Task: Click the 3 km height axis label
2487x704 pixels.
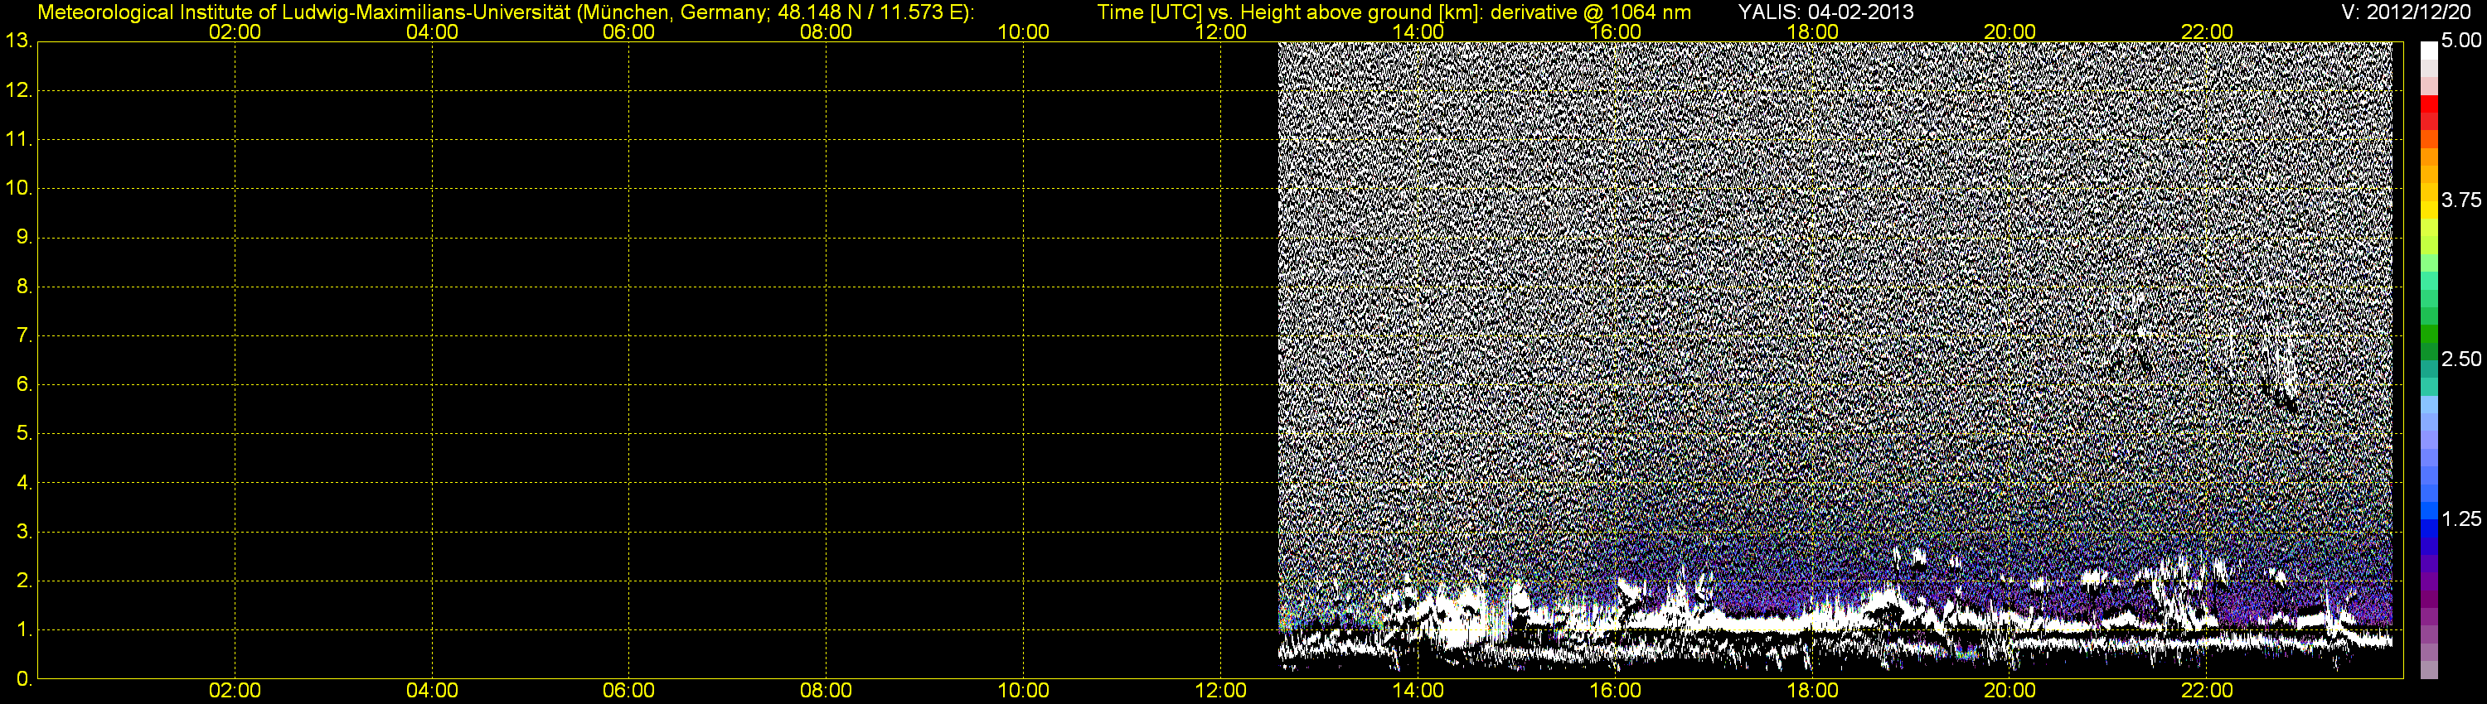Action: [23, 532]
